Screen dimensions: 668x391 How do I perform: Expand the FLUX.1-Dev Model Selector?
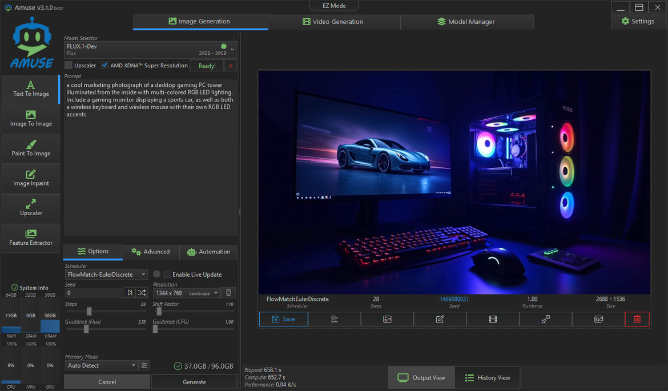tap(150, 50)
